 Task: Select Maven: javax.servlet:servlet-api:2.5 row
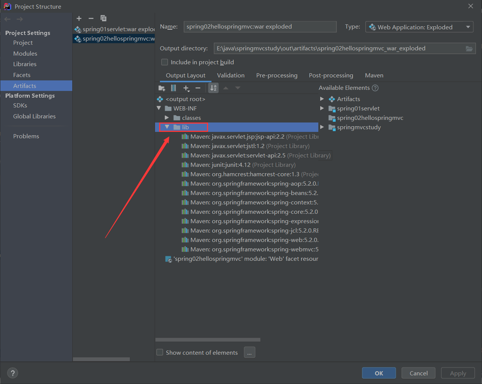click(237, 156)
